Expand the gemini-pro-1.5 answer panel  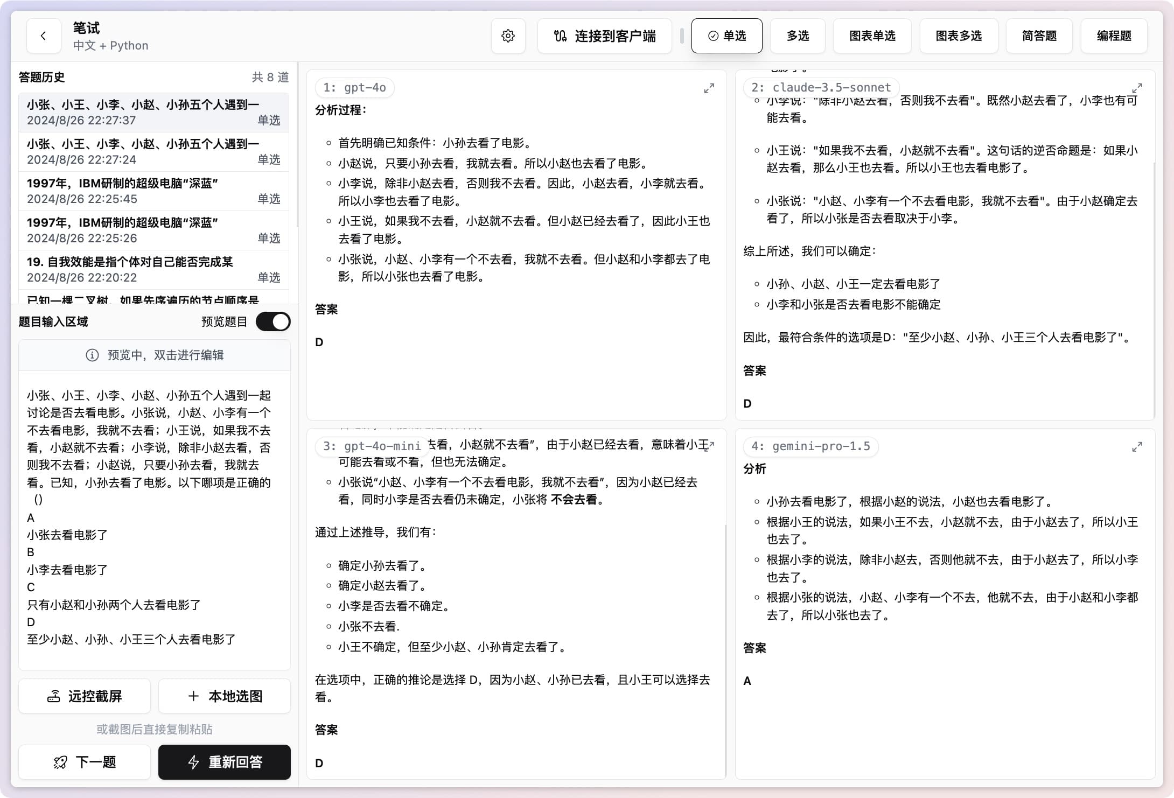pos(1137,447)
